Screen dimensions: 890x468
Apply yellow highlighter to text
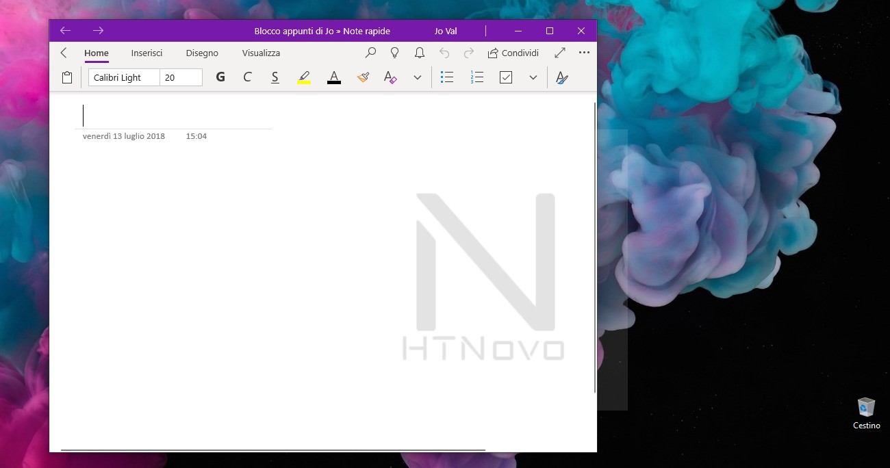point(304,77)
